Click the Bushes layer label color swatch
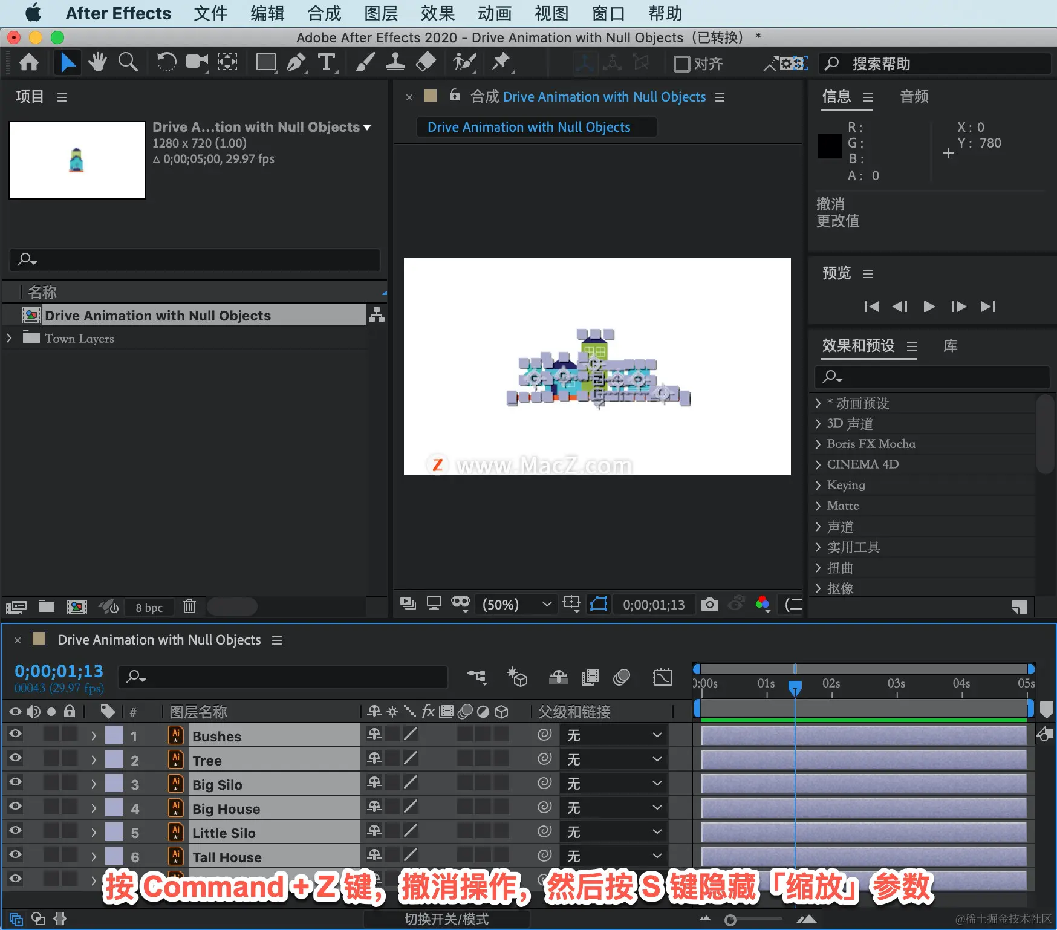The height and width of the screenshot is (930, 1057). tap(114, 735)
